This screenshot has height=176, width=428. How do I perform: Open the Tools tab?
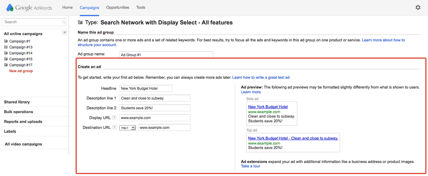click(141, 8)
